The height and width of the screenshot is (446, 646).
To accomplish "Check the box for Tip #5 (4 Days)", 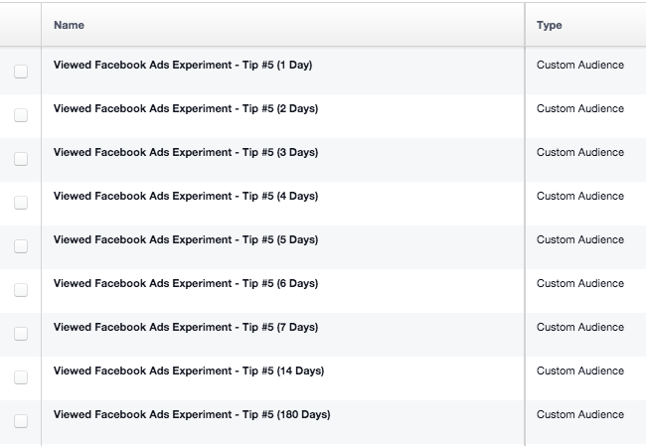I will 21,203.
